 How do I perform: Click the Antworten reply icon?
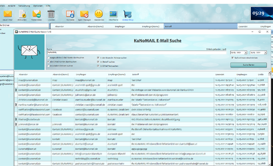(x=22, y=14)
